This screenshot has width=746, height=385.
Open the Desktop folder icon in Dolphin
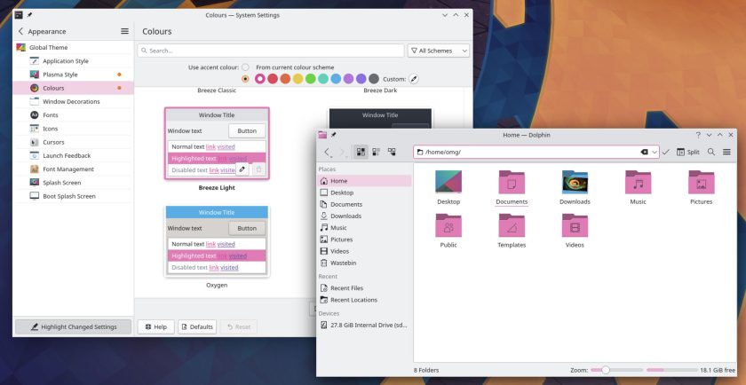[x=448, y=182]
